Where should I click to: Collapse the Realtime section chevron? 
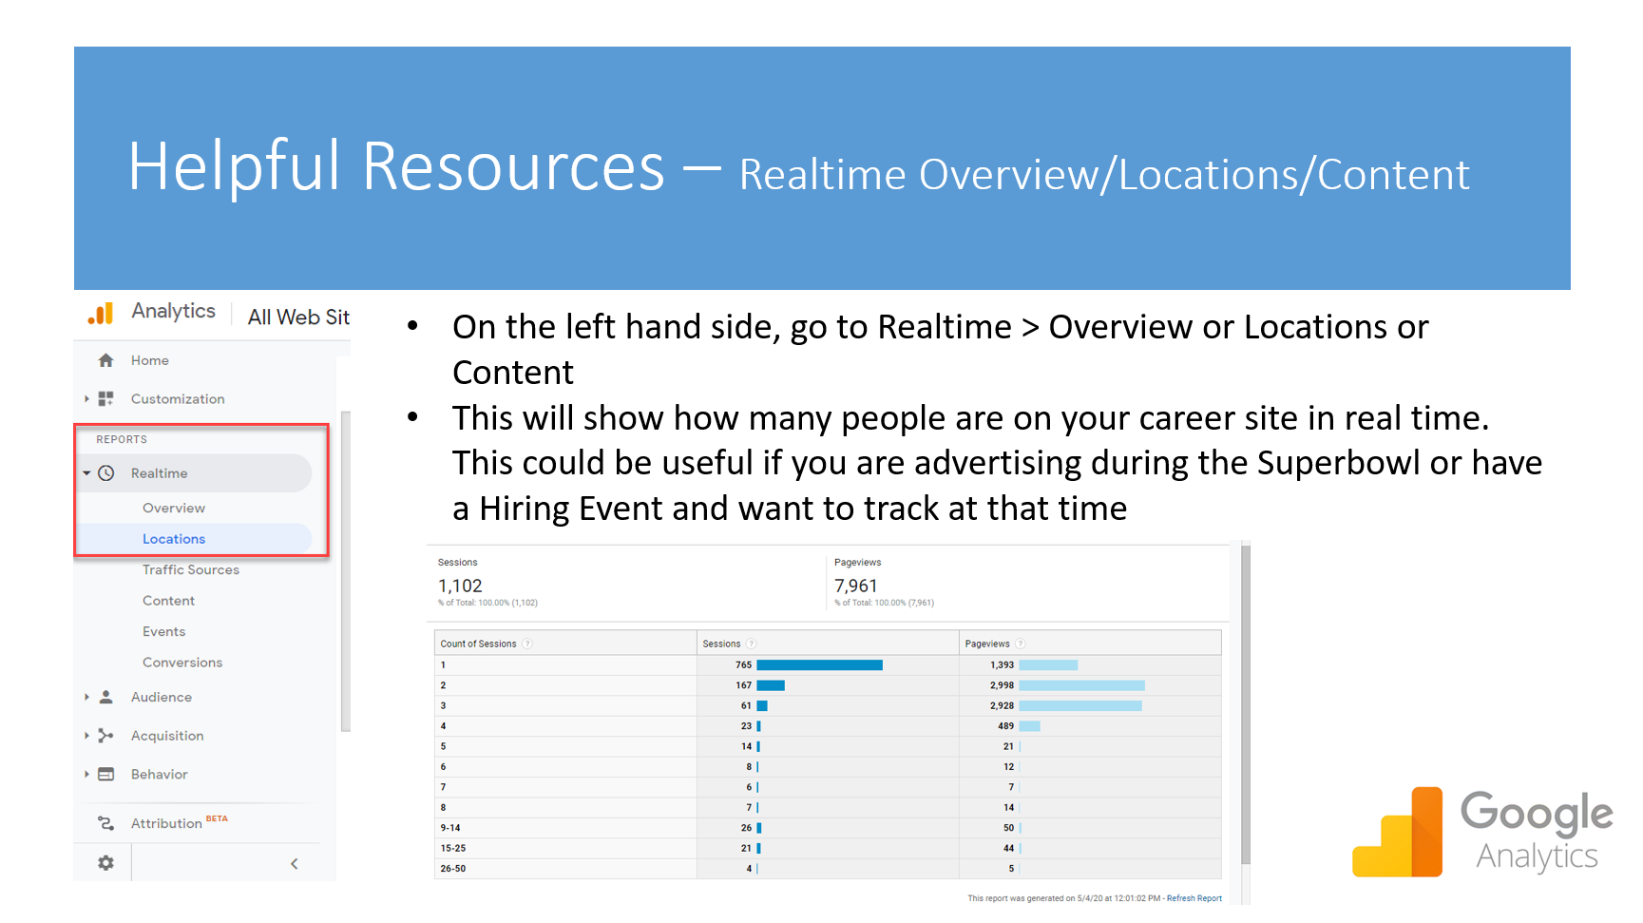coord(86,472)
